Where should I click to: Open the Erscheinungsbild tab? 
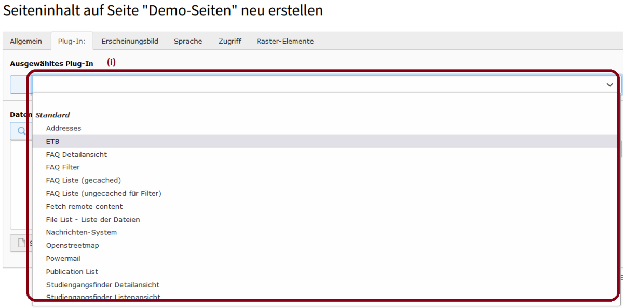coord(130,41)
